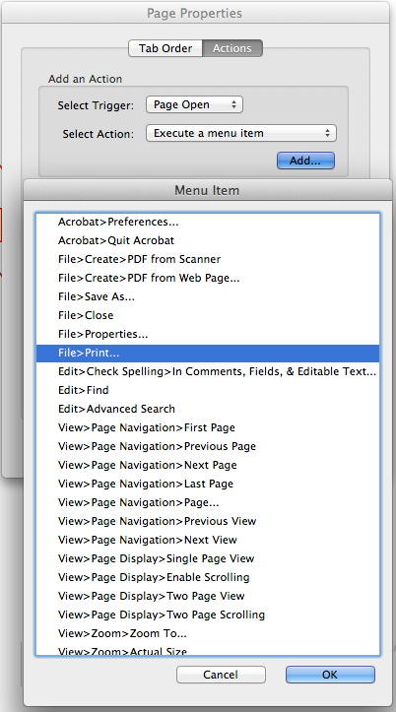Choose Edit>Find in the list

coord(208,390)
